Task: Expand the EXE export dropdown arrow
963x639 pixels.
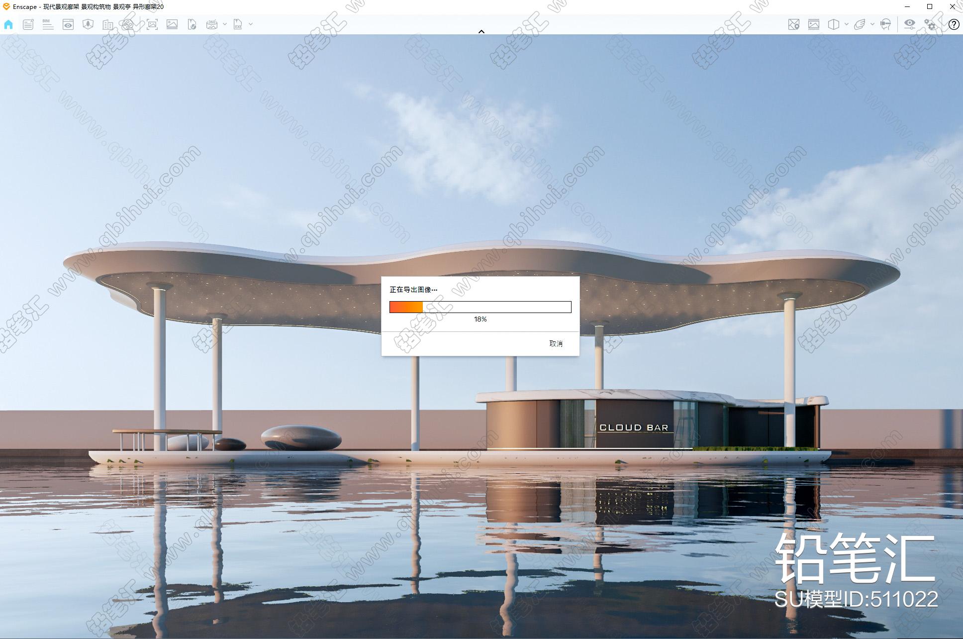Action: tap(251, 24)
